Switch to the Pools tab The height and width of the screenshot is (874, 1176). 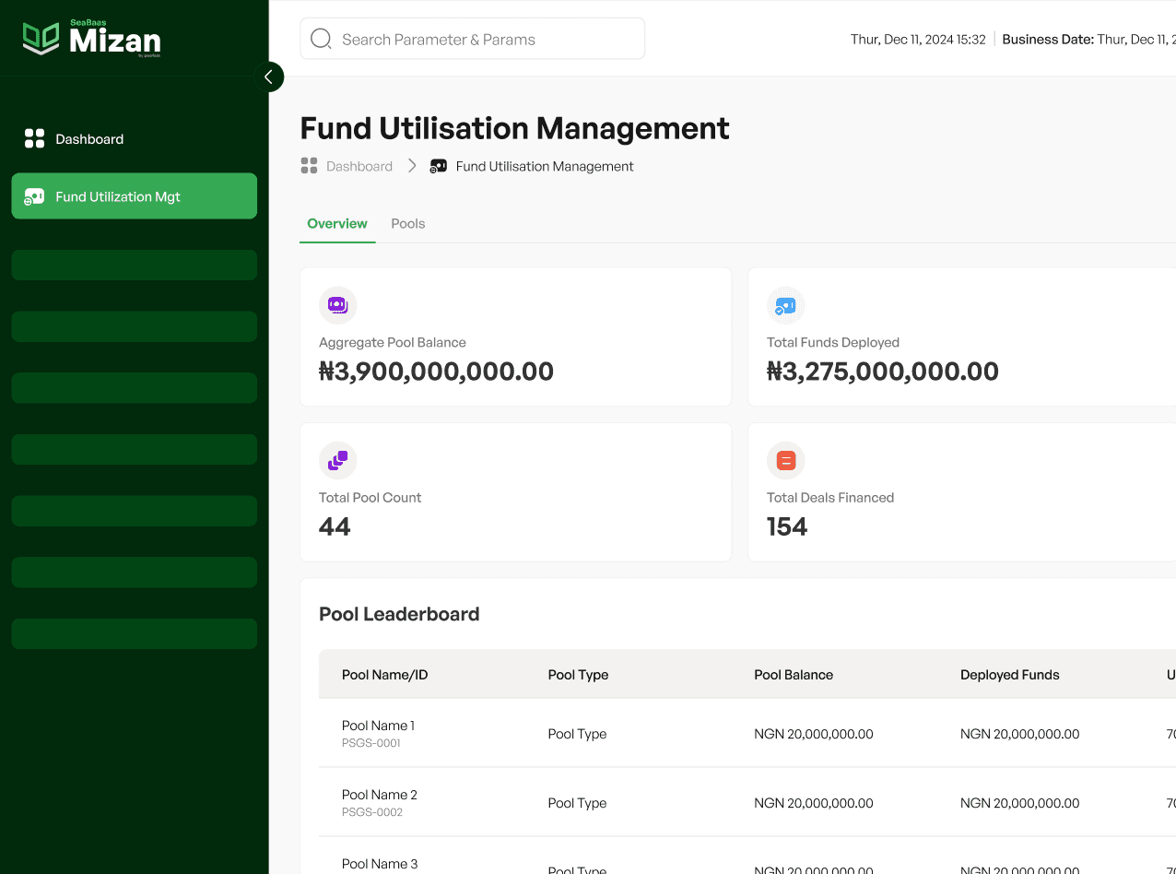click(408, 223)
